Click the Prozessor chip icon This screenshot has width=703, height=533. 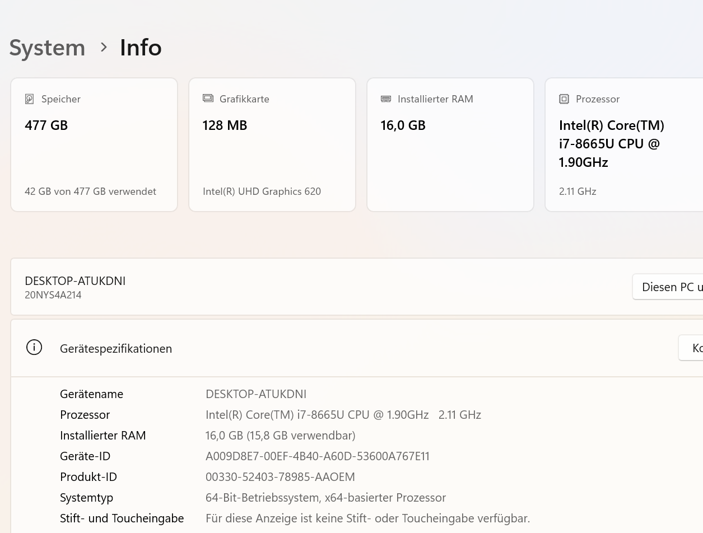[564, 99]
